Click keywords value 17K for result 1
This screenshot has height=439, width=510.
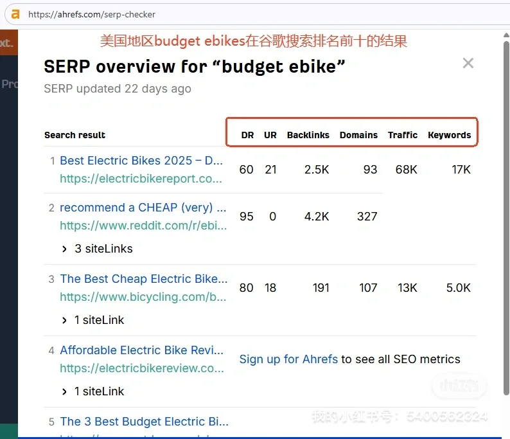click(x=461, y=170)
